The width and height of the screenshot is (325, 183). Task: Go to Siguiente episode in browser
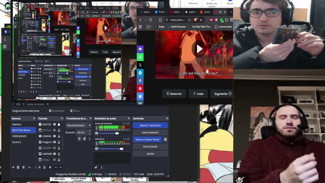coord(223,94)
